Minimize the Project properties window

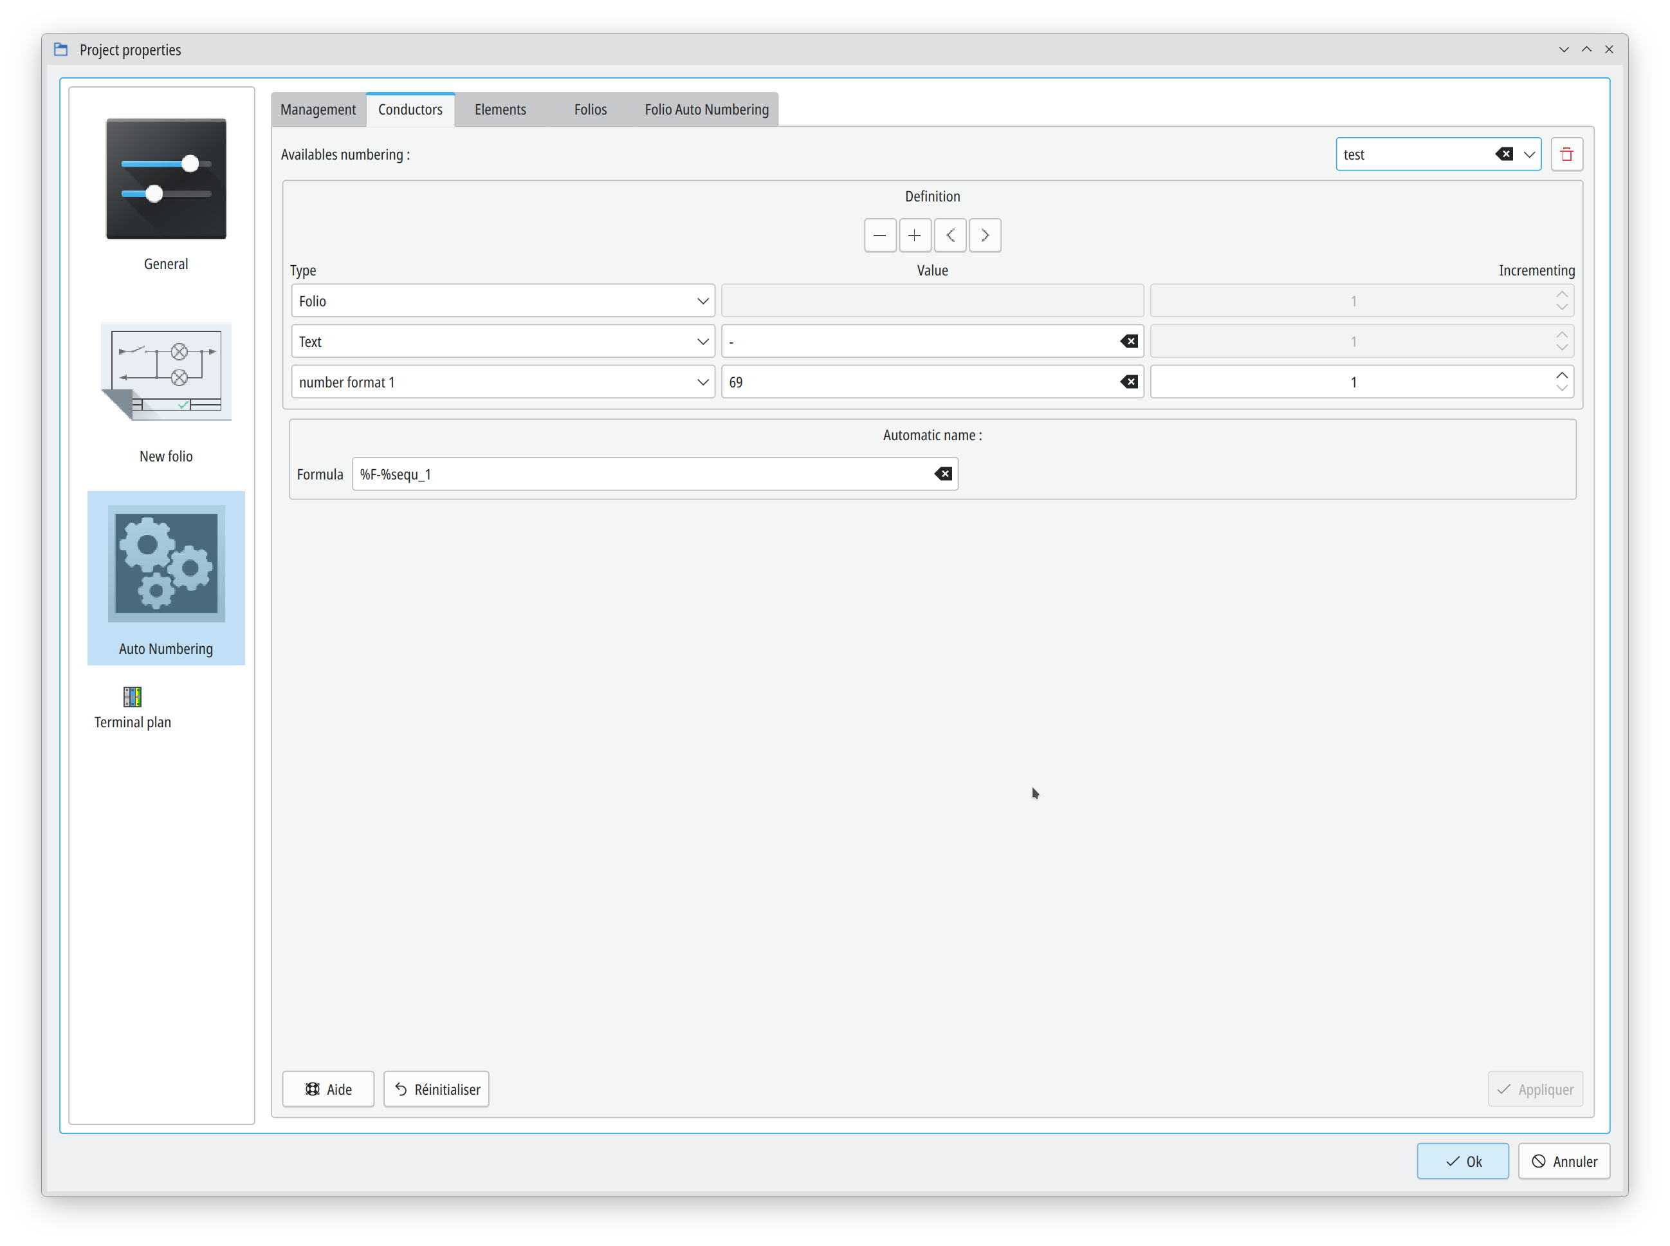click(1564, 50)
